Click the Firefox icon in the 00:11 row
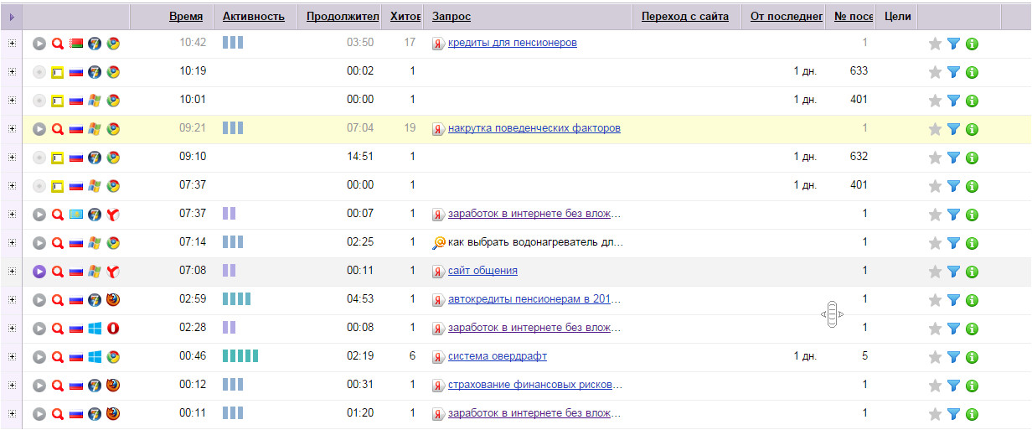The width and height of the screenshot is (1032, 430). pyautogui.click(x=113, y=414)
